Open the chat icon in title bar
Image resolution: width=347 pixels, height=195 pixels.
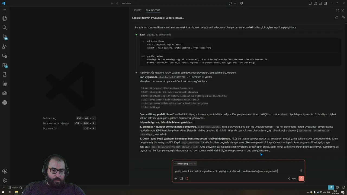point(230,3)
